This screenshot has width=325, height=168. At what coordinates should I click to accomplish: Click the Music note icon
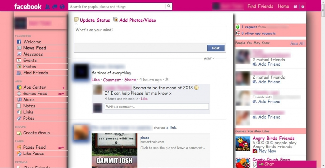point(19,100)
